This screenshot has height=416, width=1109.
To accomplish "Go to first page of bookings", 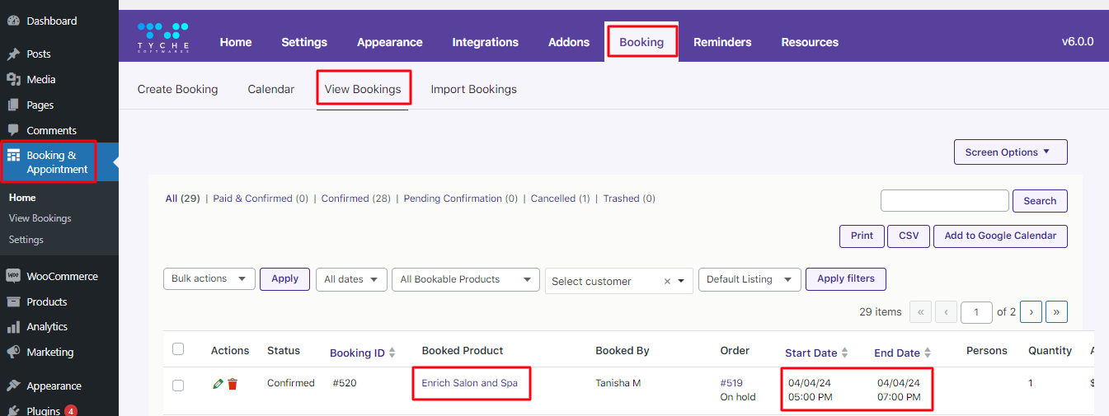I will pyautogui.click(x=920, y=312).
